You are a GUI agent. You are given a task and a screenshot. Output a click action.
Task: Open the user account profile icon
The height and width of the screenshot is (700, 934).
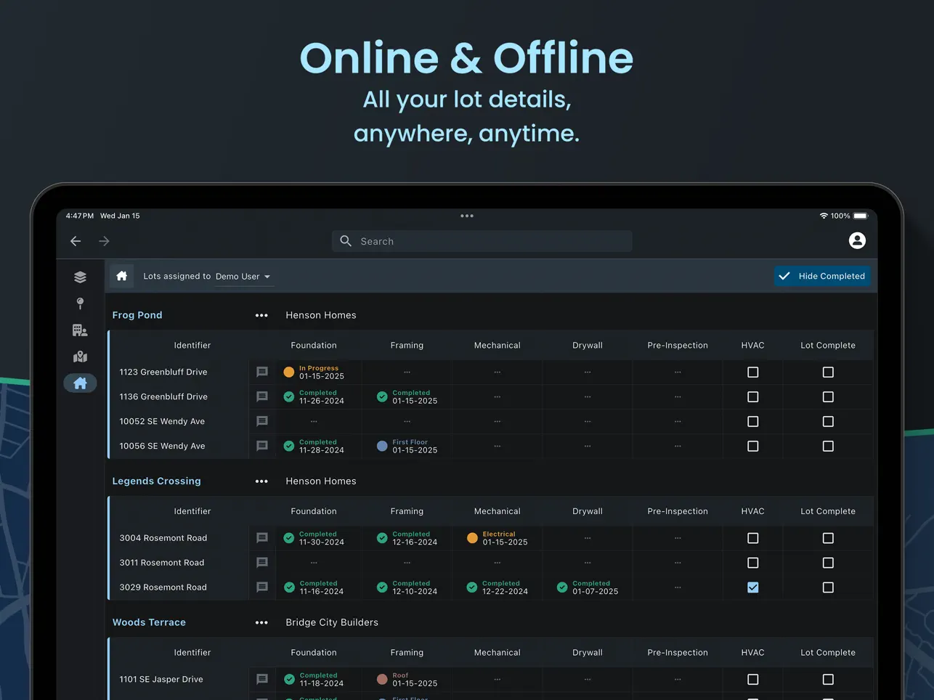(857, 240)
